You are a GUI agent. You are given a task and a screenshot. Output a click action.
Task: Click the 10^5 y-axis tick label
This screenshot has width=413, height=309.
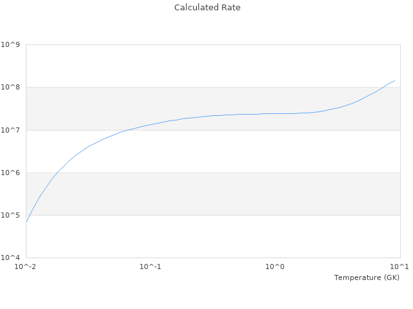(x=11, y=215)
